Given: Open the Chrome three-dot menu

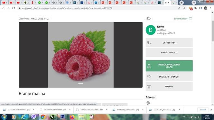Looking at the screenshot, I should point(210,8).
